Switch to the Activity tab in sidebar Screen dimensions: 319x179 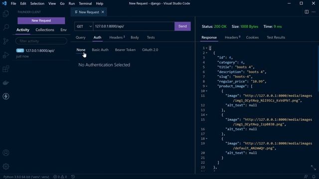(x=23, y=30)
